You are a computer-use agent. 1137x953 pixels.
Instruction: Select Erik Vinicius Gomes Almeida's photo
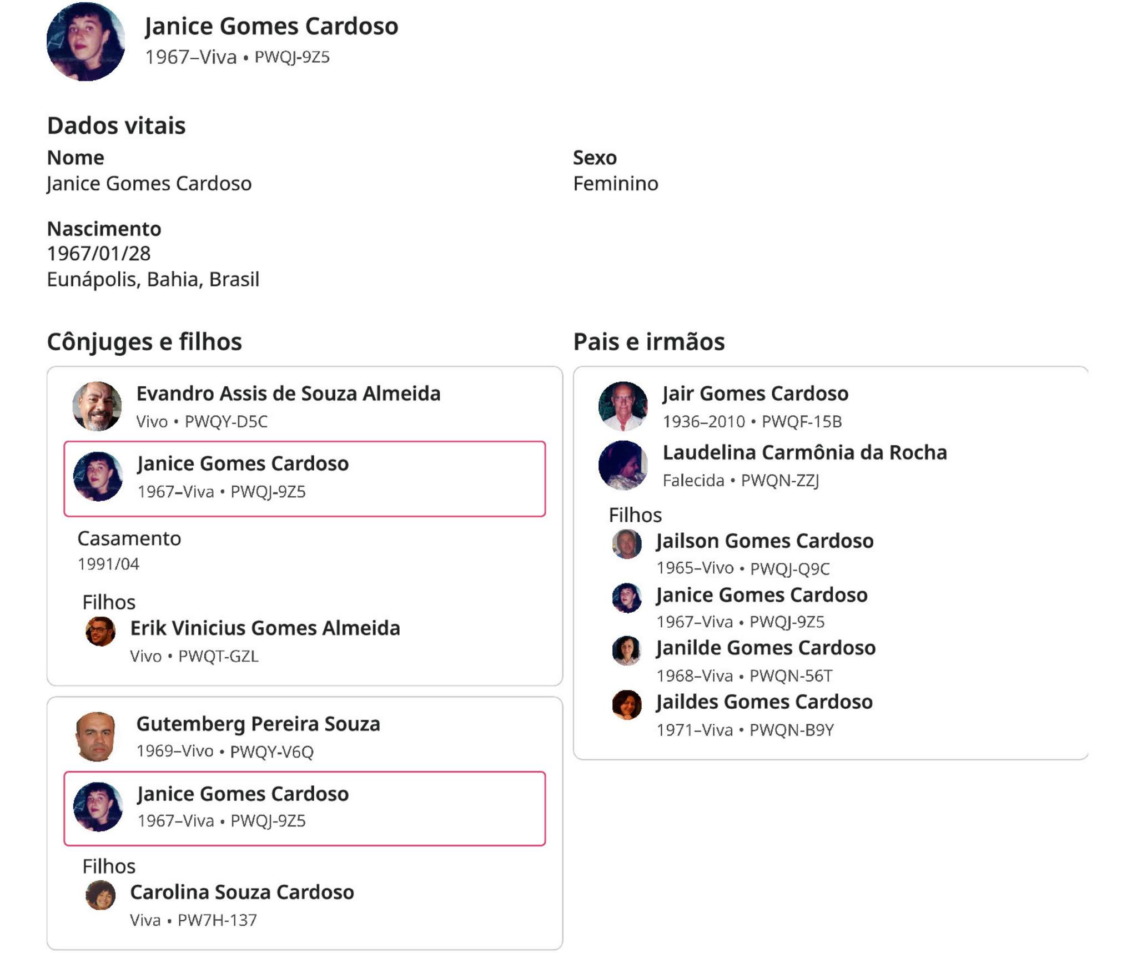coord(100,632)
